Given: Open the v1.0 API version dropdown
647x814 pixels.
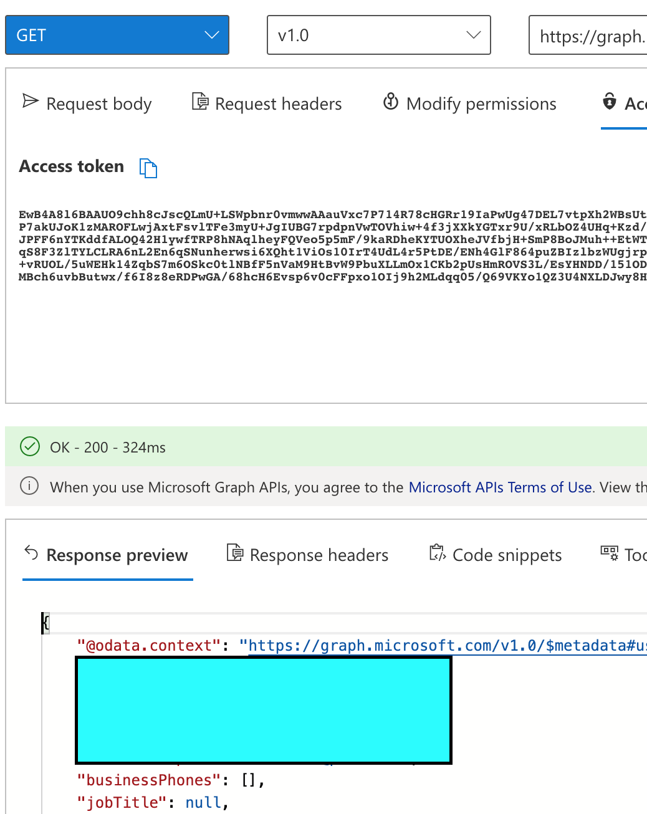Looking at the screenshot, I should (378, 35).
